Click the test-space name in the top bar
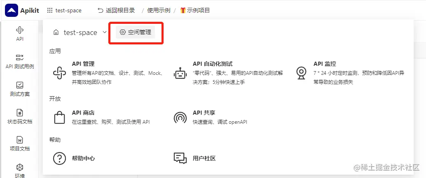The width and height of the screenshot is (426, 178). (x=68, y=11)
